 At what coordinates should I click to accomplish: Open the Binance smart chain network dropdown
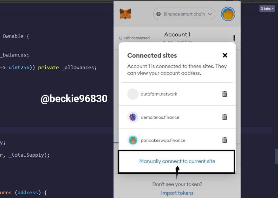[184, 14]
